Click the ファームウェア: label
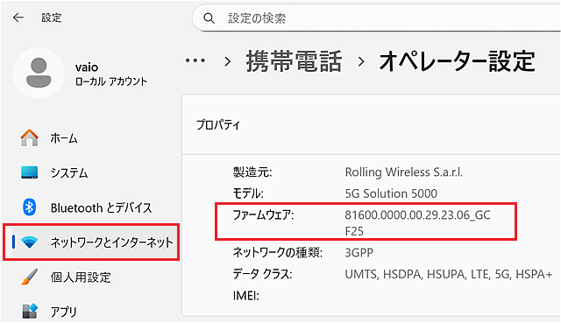This screenshot has height=323, width=561. pyautogui.click(x=263, y=214)
